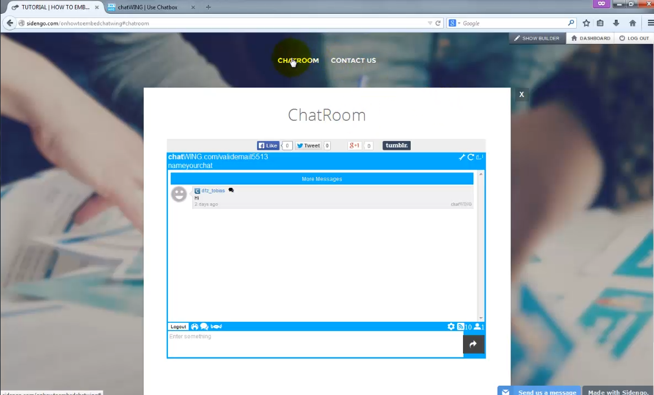Click the smiley avatar of dfz_tobias
Image resolution: width=654 pixels, height=395 pixels.
pyautogui.click(x=179, y=194)
